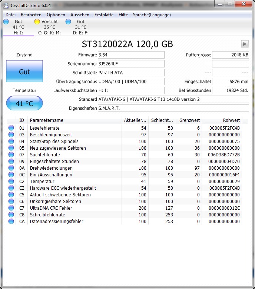Select the Vorsicht C: G: K: M: disk
The height and width of the screenshot is (289, 255).
49,27
